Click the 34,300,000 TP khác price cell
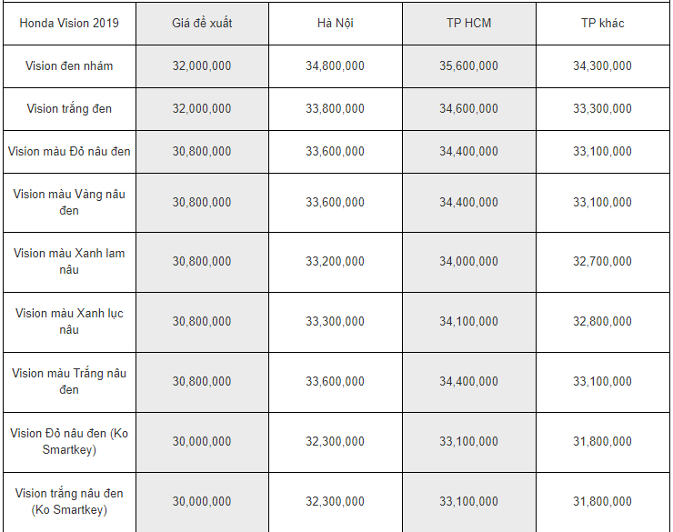Image resolution: width=673 pixels, height=532 pixels. tap(603, 66)
